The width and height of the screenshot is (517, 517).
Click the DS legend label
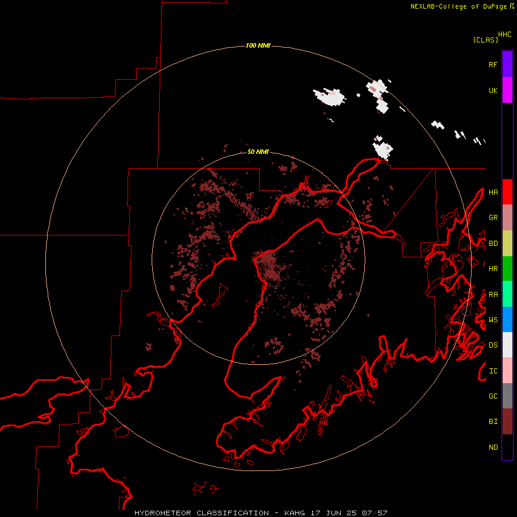[x=493, y=345]
